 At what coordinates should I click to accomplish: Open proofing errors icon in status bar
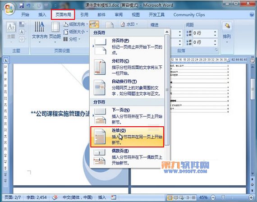tap(55, 197)
